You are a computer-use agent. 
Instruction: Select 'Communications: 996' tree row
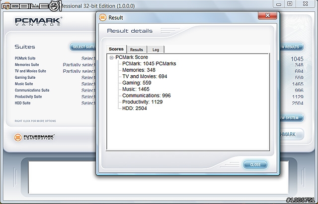coord(147,96)
